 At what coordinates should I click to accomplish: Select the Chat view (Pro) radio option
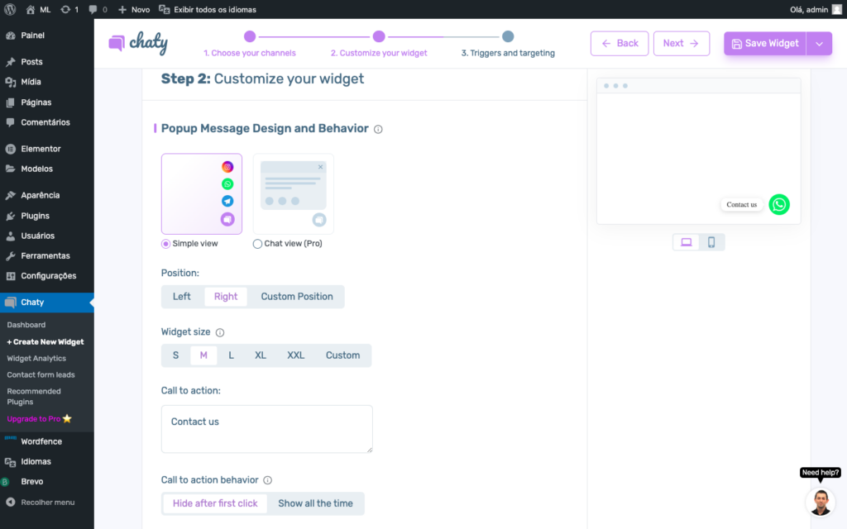point(258,244)
